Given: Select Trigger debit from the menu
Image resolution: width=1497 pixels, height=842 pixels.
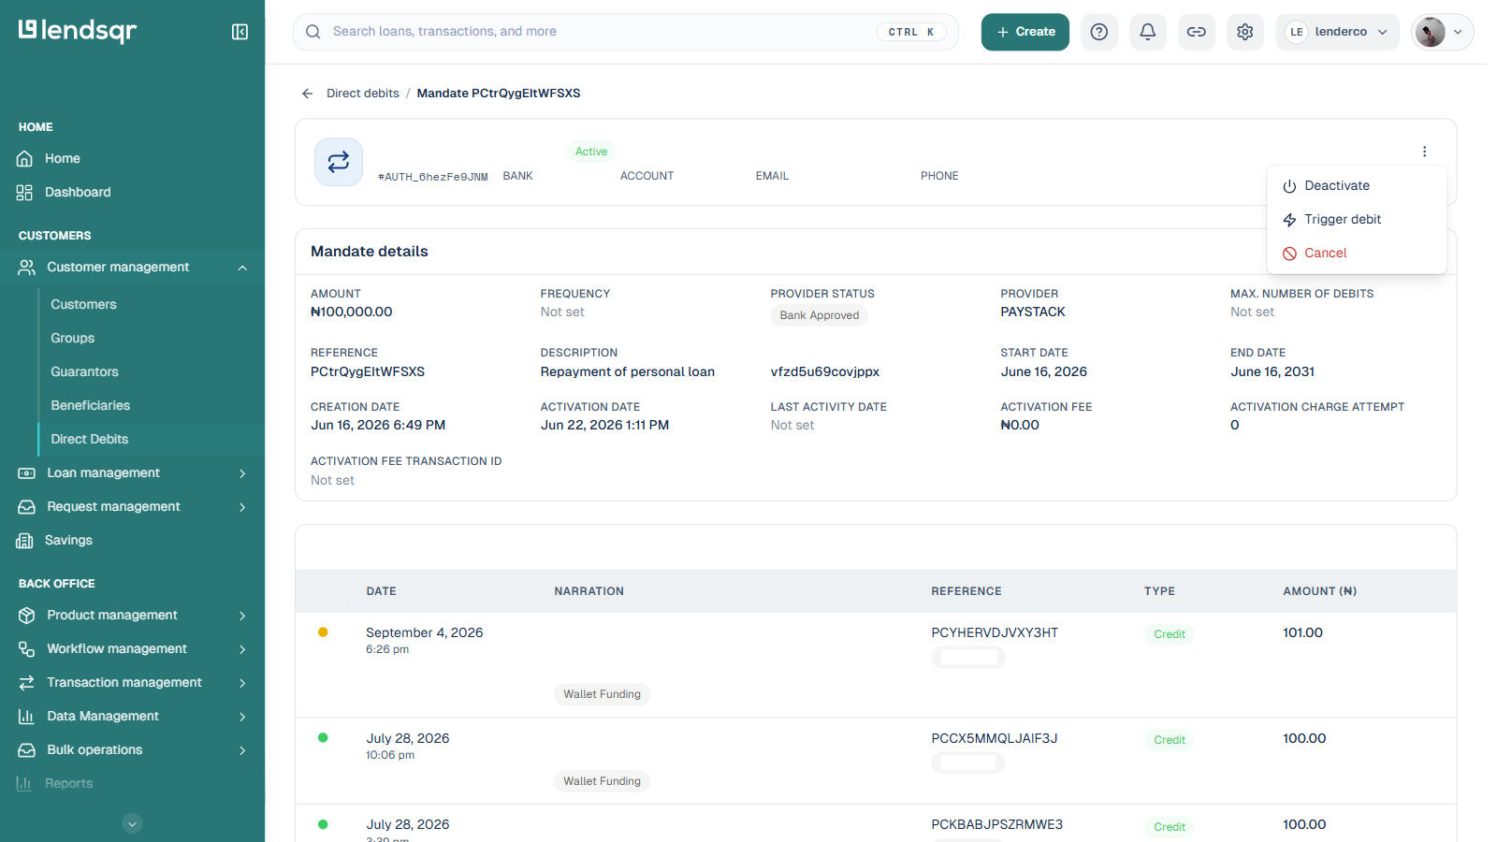Looking at the screenshot, I should 1357,219.
